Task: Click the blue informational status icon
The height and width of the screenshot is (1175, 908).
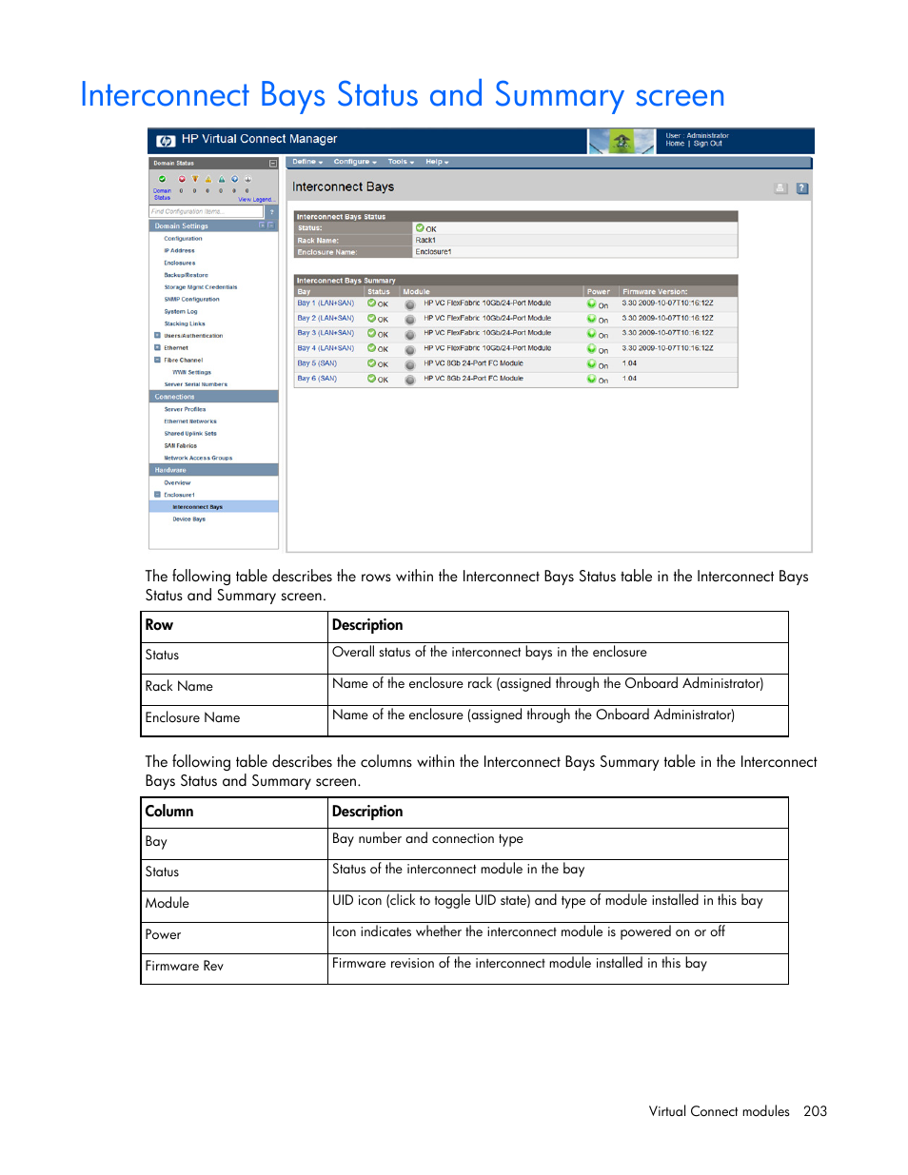Action: [234, 179]
